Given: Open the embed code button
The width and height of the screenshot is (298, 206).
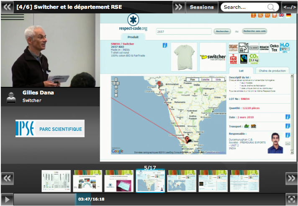Looking at the screenshot, I should pos(290,7).
